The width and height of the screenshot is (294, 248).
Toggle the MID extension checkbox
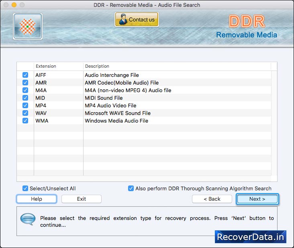click(25, 98)
